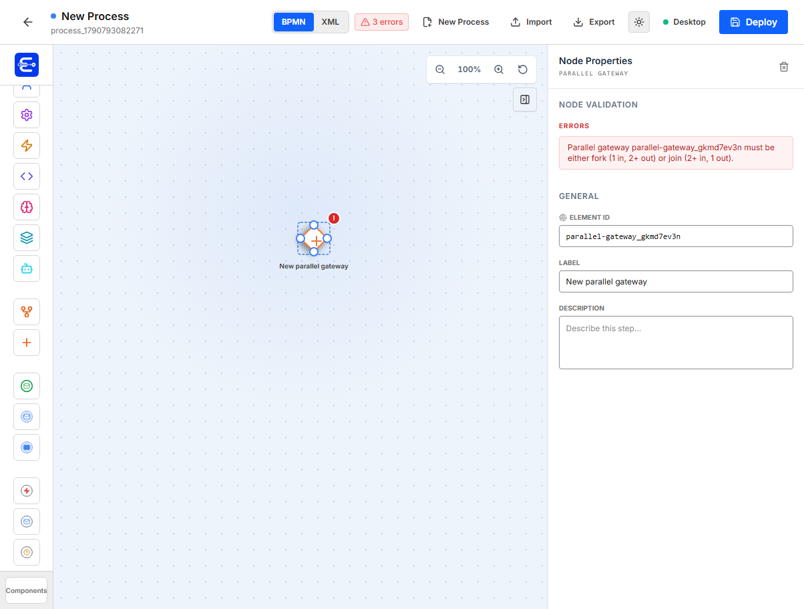Switch to XML view
Screen dimensions: 804x609
point(331,22)
